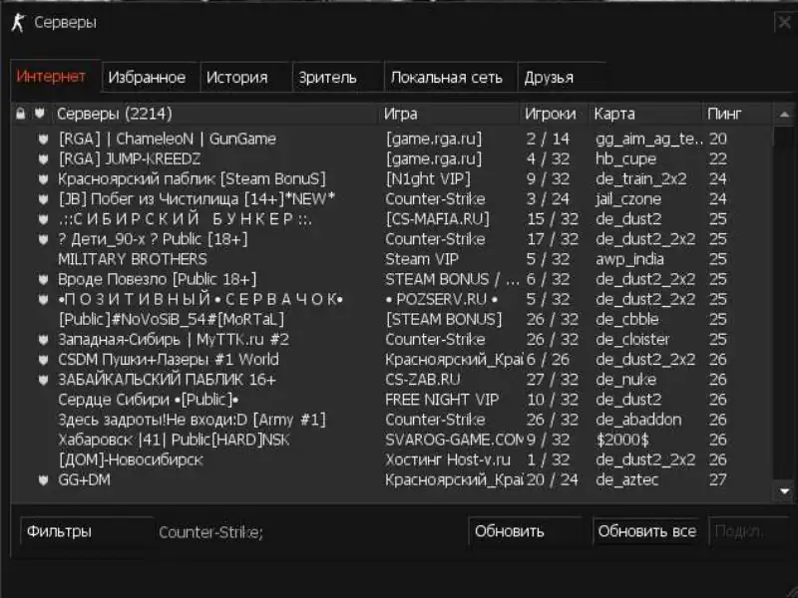The width and height of the screenshot is (798, 598).
Task: Click shield icon beside Вроде Повезло server
Action: [x=43, y=280]
